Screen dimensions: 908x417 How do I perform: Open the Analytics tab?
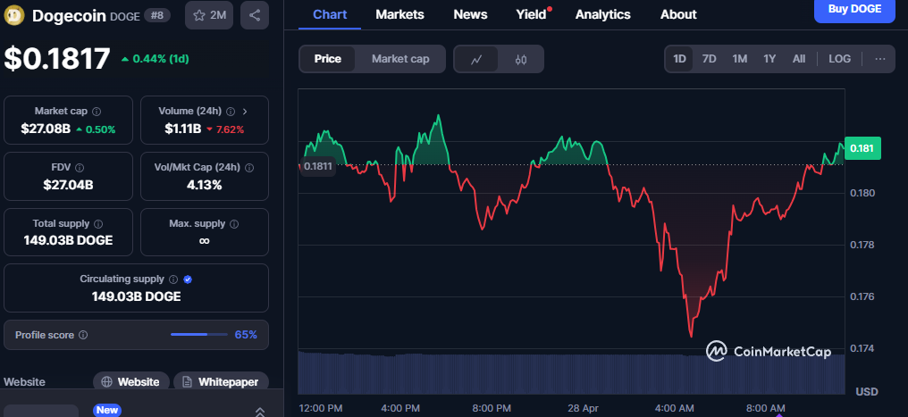point(603,14)
